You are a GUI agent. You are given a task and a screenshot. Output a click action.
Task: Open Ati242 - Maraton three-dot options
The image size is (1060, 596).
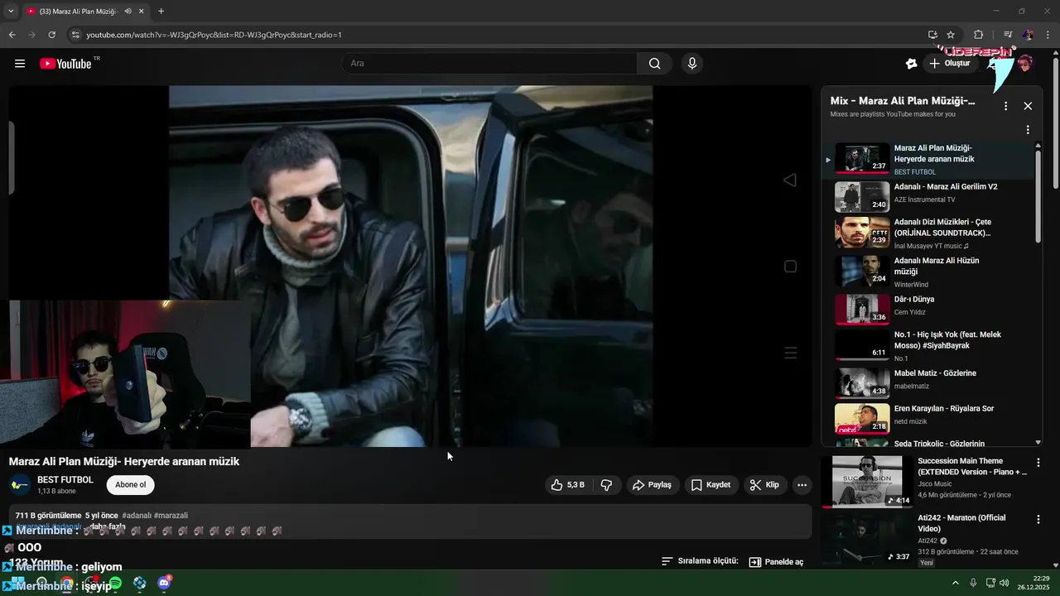coord(1038,520)
